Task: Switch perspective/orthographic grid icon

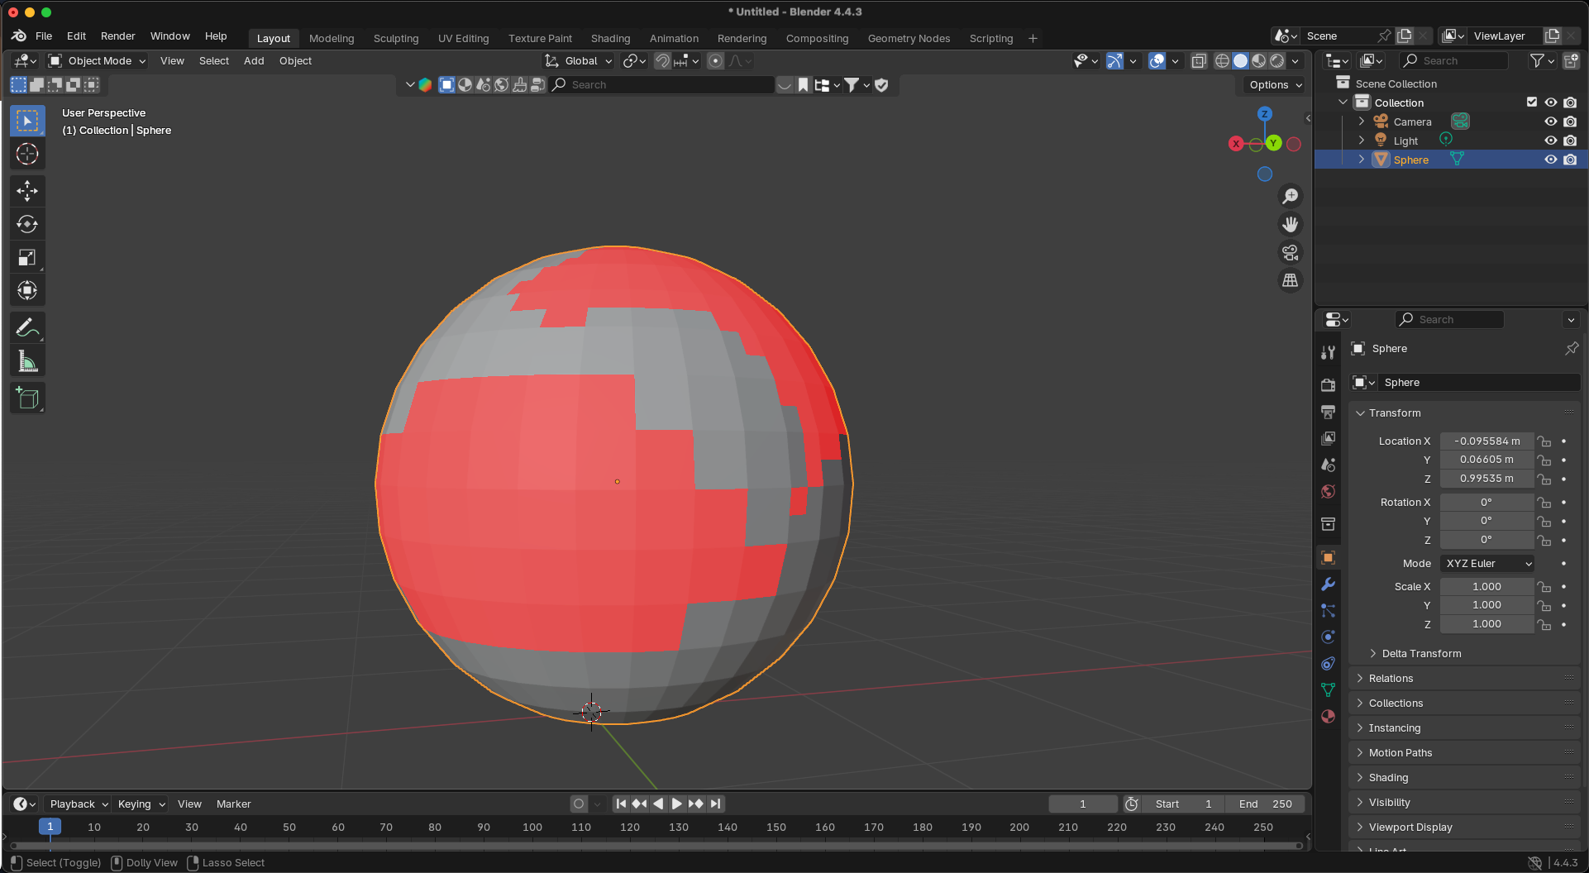Action: (x=1290, y=280)
